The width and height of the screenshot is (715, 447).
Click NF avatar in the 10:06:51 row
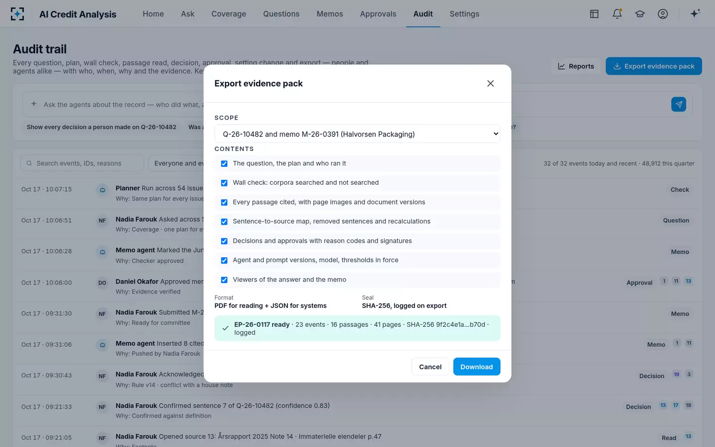(102, 221)
